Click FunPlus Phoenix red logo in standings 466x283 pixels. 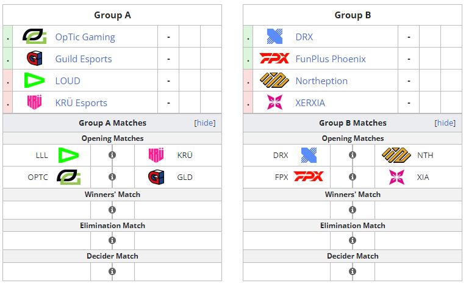tap(274, 59)
